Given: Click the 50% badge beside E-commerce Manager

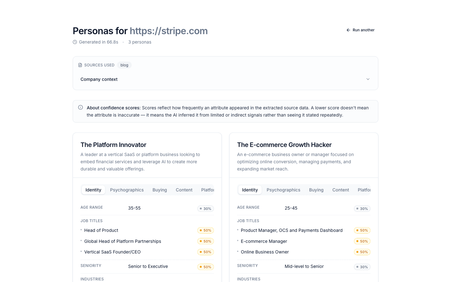Looking at the screenshot, I should click(x=362, y=241).
